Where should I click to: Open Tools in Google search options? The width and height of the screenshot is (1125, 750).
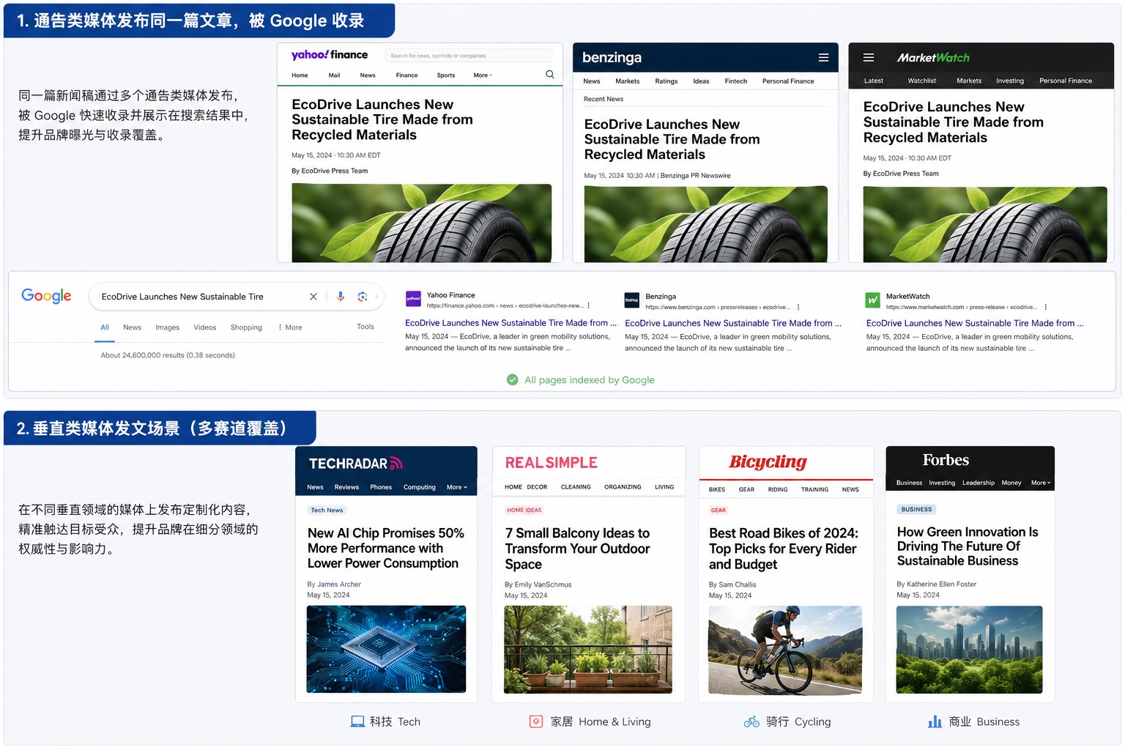[x=365, y=327]
